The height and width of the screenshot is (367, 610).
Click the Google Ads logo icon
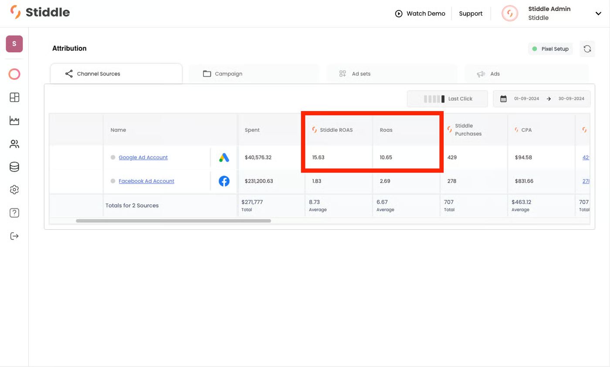224,157
